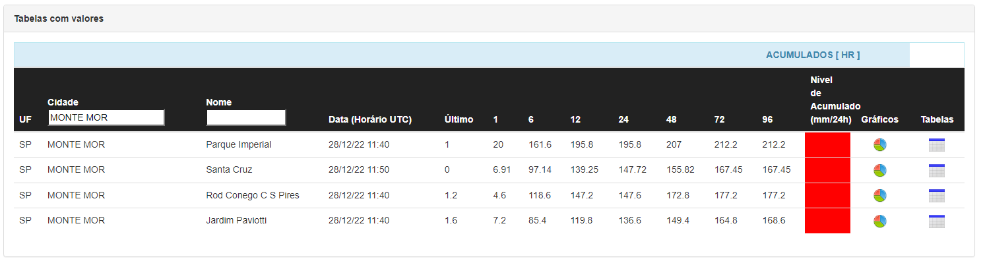The width and height of the screenshot is (983, 263).
Task: Sort by the Último column header
Action: [459, 120]
